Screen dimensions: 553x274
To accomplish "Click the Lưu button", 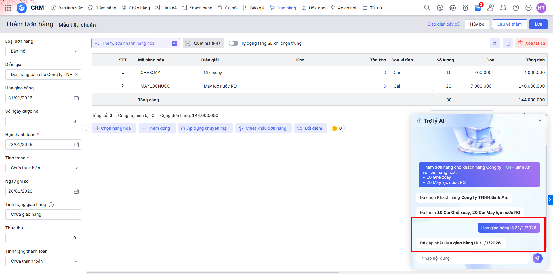I will tap(538, 24).
